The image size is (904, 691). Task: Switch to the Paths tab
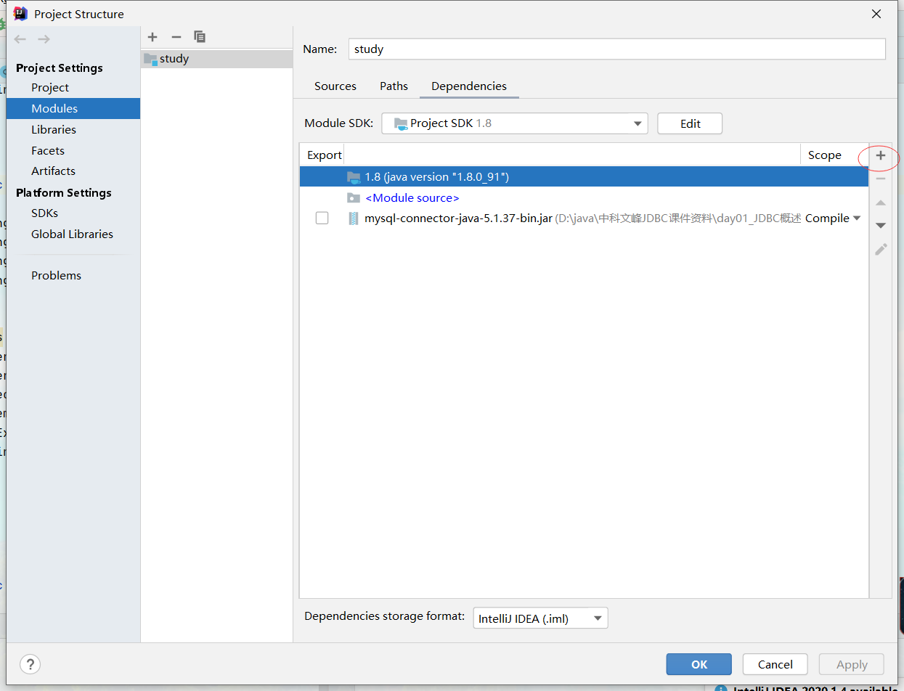coord(394,86)
